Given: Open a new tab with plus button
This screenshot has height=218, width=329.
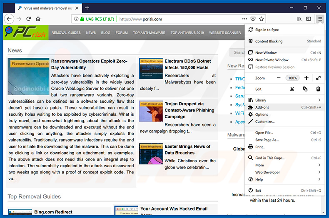Looking at the screenshot, I should click(87, 8).
